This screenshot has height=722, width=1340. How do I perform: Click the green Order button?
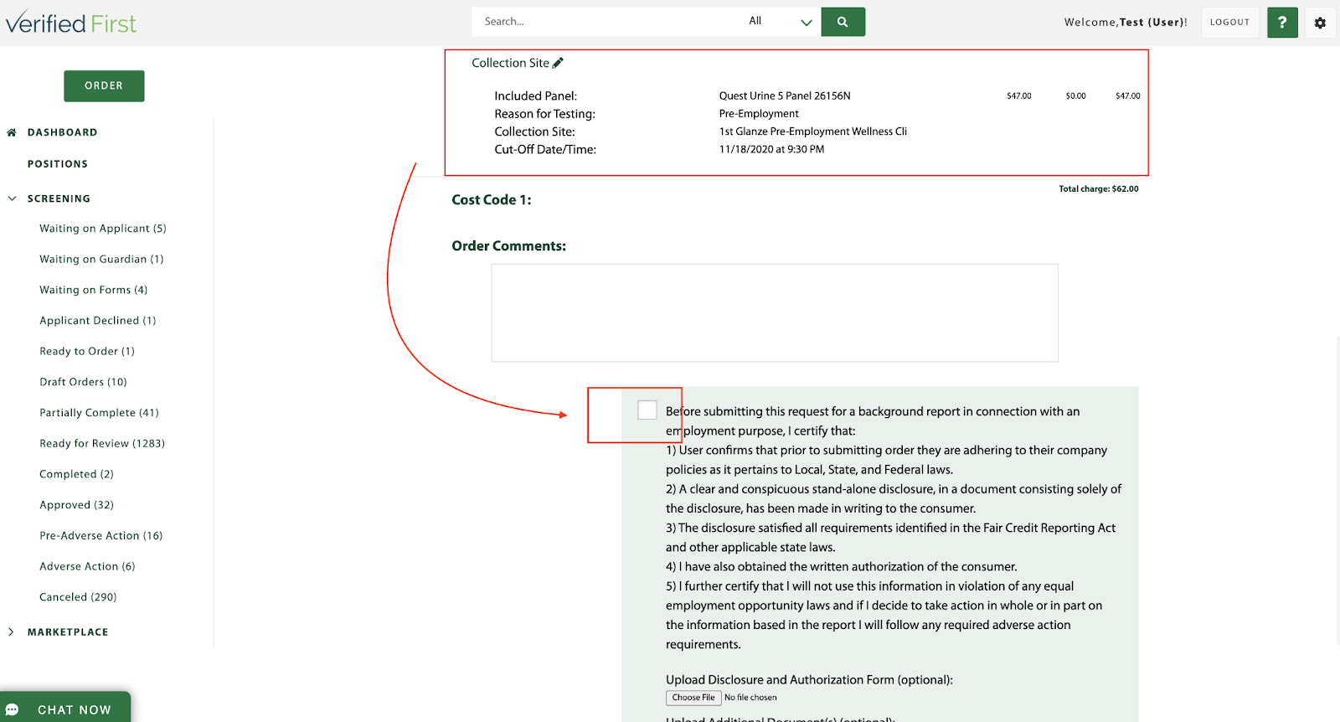(104, 85)
